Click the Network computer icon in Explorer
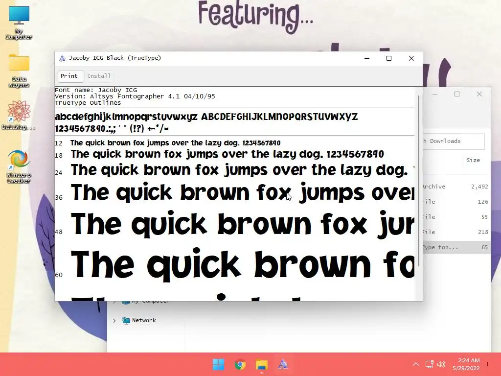This screenshot has width=501, height=376. click(126, 320)
